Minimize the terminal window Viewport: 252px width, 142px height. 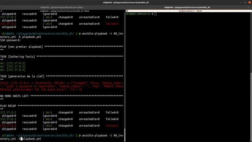(x=241, y=2)
